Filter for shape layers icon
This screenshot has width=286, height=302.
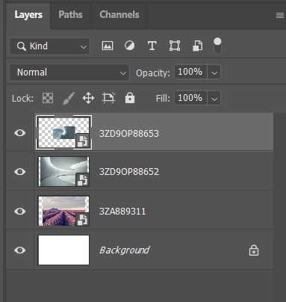click(175, 46)
